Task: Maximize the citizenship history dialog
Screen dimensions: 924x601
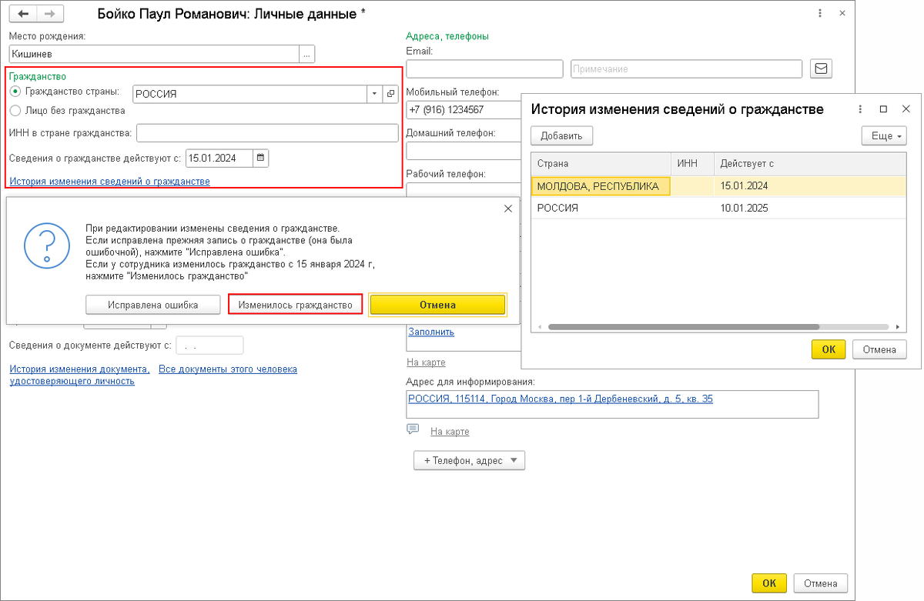Action: (883, 109)
